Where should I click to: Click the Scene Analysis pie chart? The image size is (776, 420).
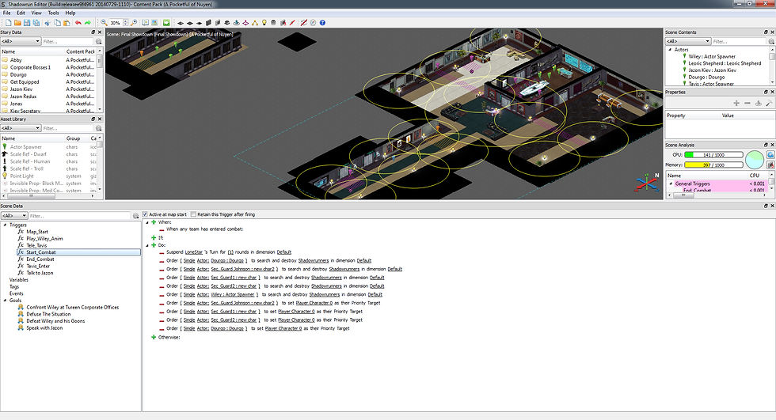tap(754, 160)
